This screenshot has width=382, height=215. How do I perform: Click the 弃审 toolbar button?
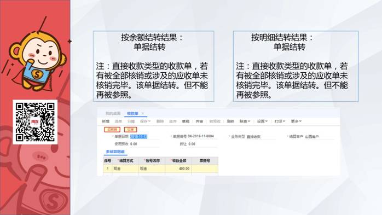[199, 121]
